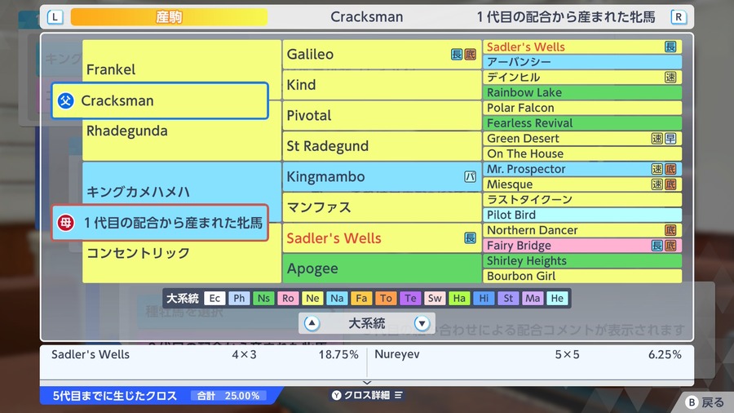Viewport: 734px width, 413px height.
Task: Open クロス詳細 cross details
Action: (367, 395)
